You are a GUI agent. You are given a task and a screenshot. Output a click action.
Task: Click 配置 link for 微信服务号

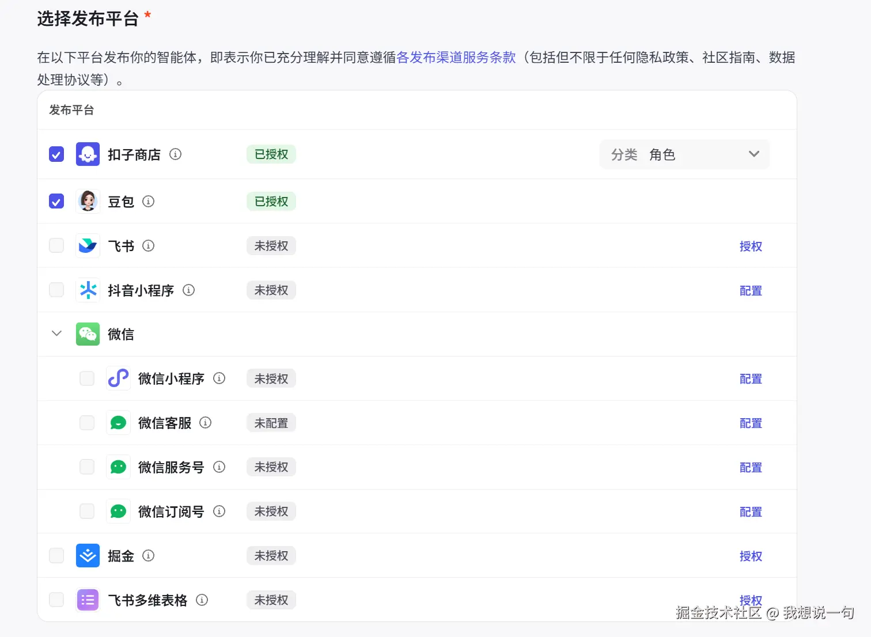coord(751,468)
